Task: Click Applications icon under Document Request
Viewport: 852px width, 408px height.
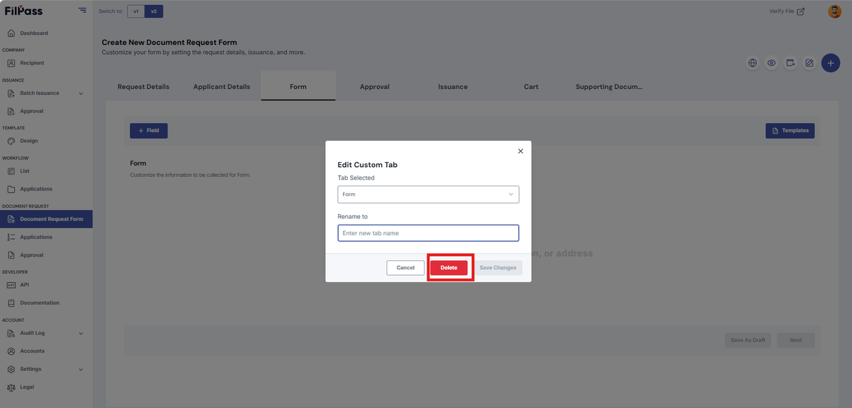Action: click(11, 237)
